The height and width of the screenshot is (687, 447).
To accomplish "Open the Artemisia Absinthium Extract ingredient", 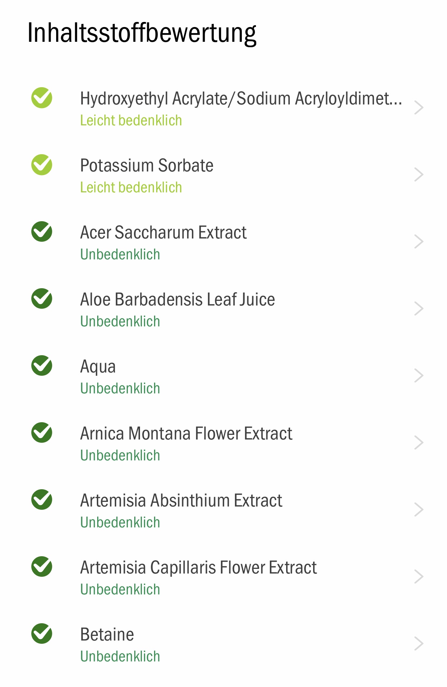I will tap(223, 510).
